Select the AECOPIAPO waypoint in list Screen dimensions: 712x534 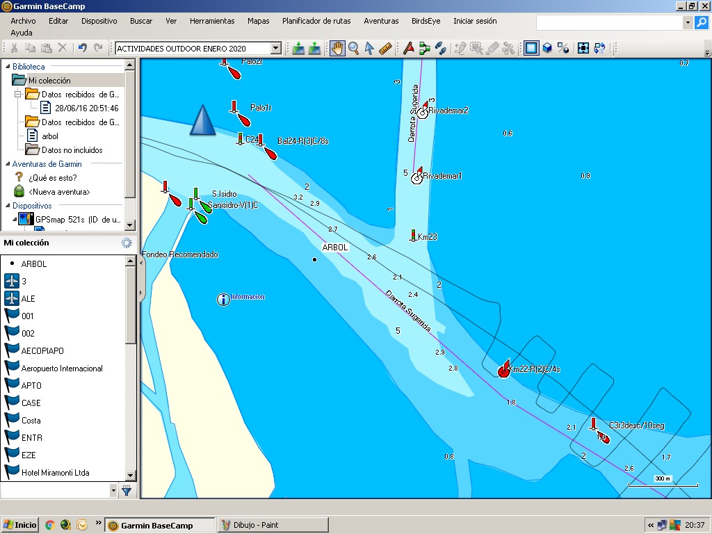(x=42, y=351)
